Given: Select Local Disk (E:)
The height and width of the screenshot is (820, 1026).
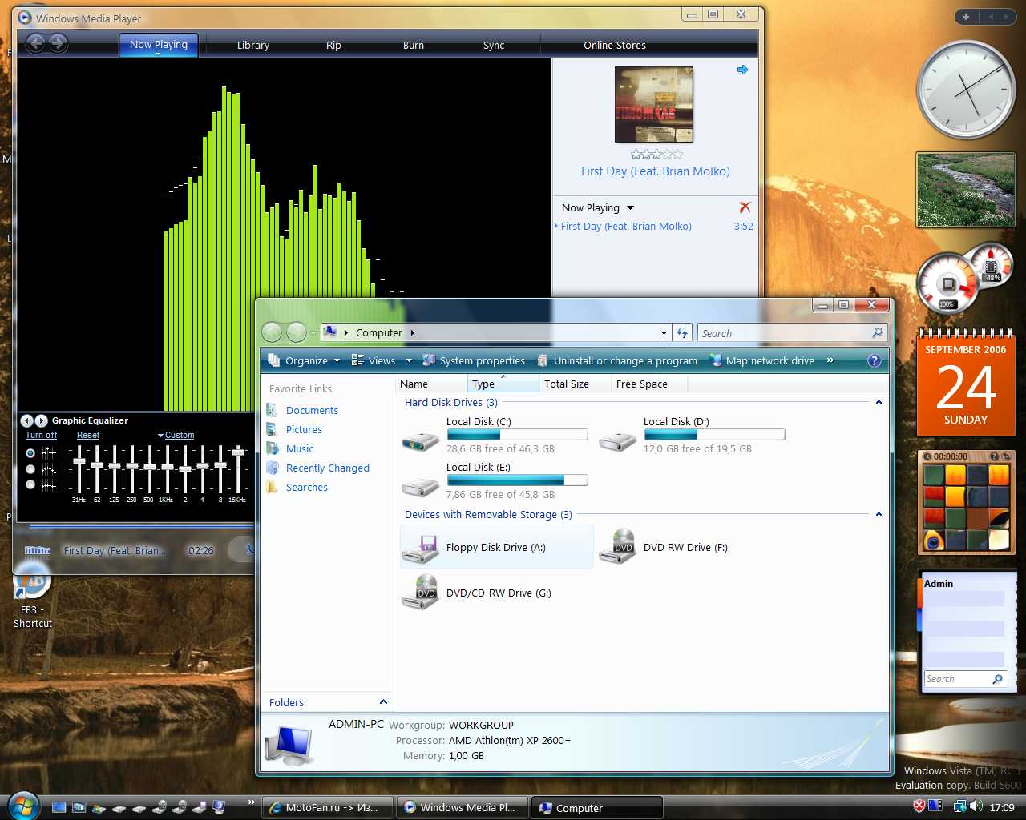Looking at the screenshot, I should pos(495,480).
